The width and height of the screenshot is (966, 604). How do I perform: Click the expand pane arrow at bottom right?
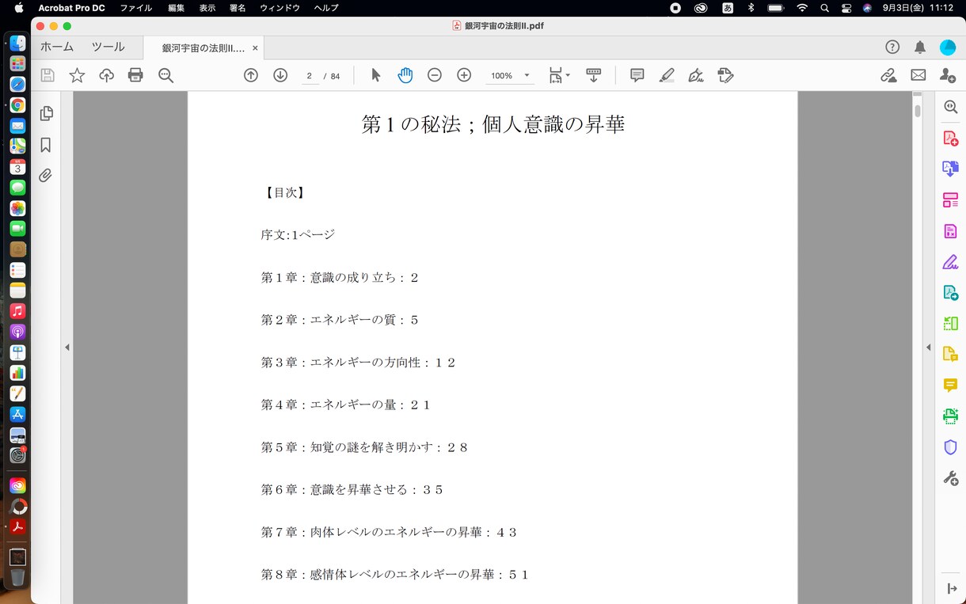(952, 589)
